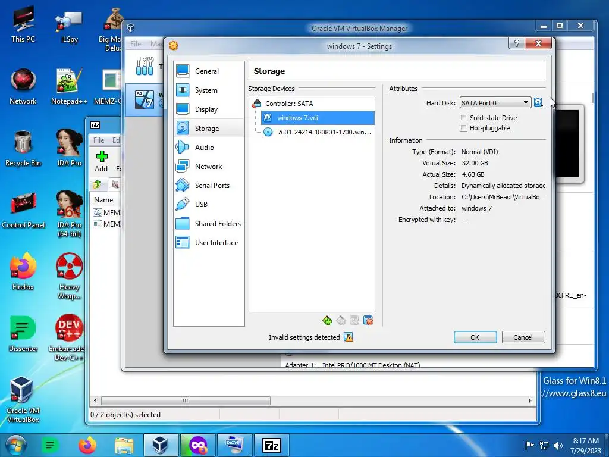Select the Firefox desktop icon
The width and height of the screenshot is (609, 457).
[23, 271]
